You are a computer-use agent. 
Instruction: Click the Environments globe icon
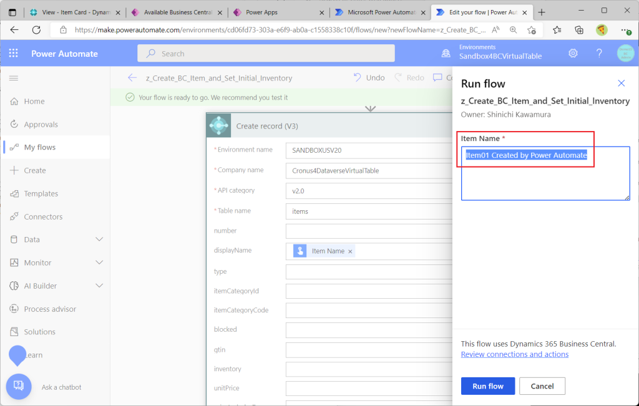[x=446, y=54]
